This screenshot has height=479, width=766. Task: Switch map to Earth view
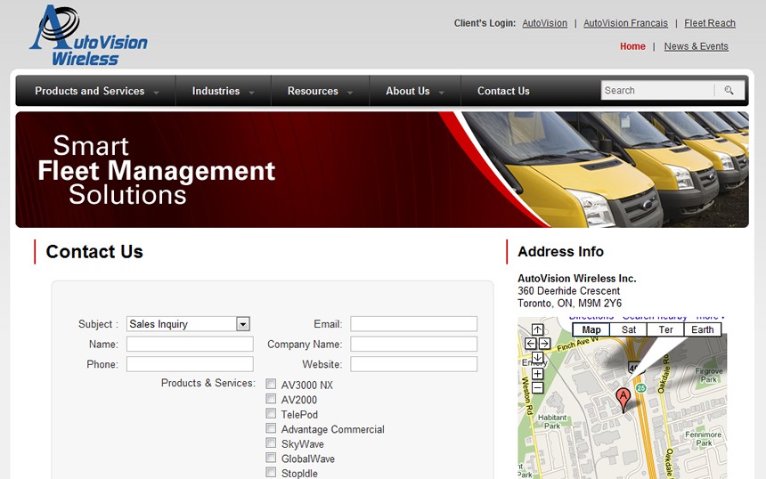tap(703, 329)
